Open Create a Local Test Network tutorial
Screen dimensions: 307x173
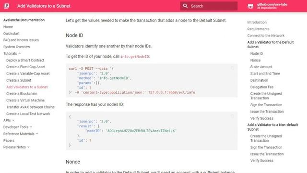pyautogui.click(x=28, y=114)
